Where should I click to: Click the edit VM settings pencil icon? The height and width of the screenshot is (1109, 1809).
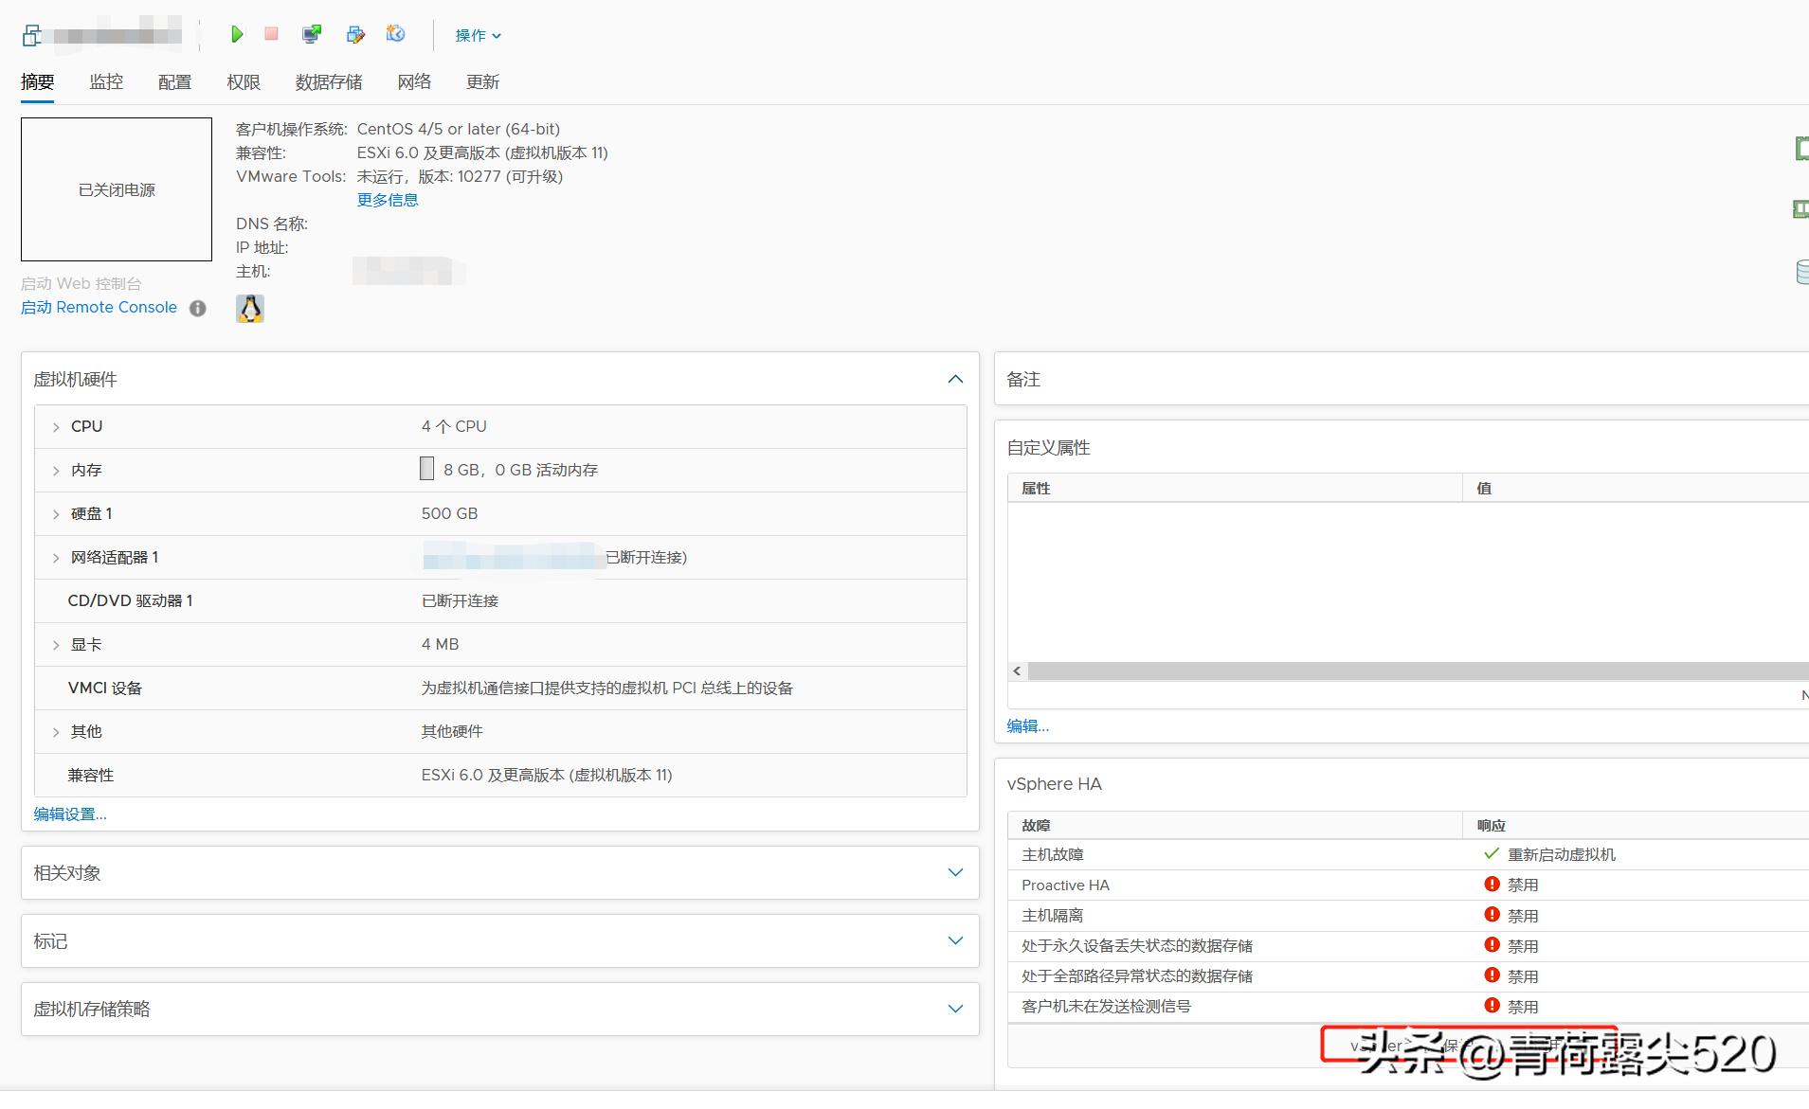pos(355,34)
